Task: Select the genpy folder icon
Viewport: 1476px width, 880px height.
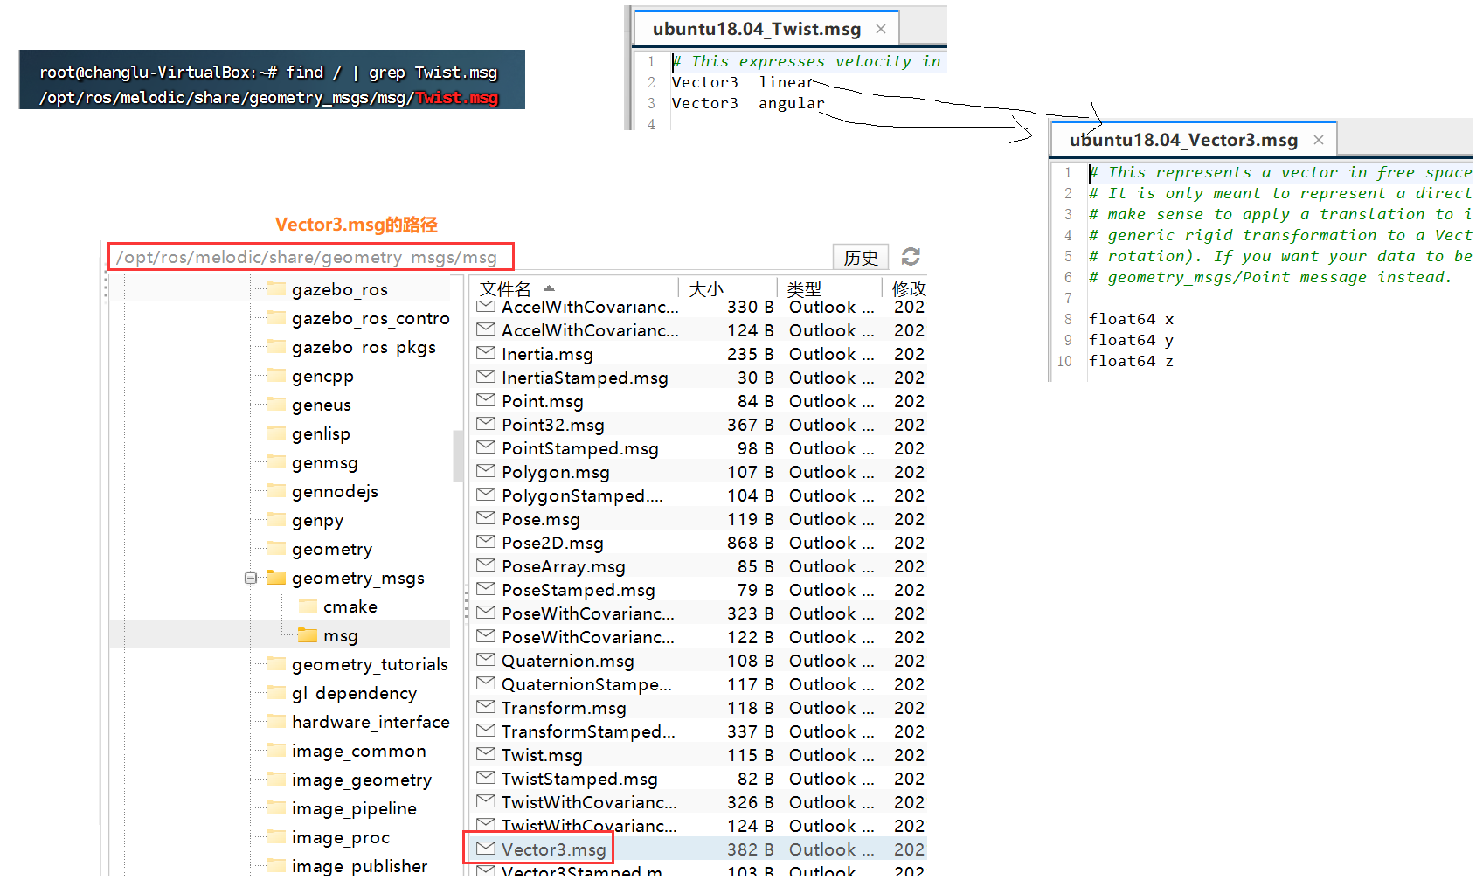Action: (x=276, y=520)
